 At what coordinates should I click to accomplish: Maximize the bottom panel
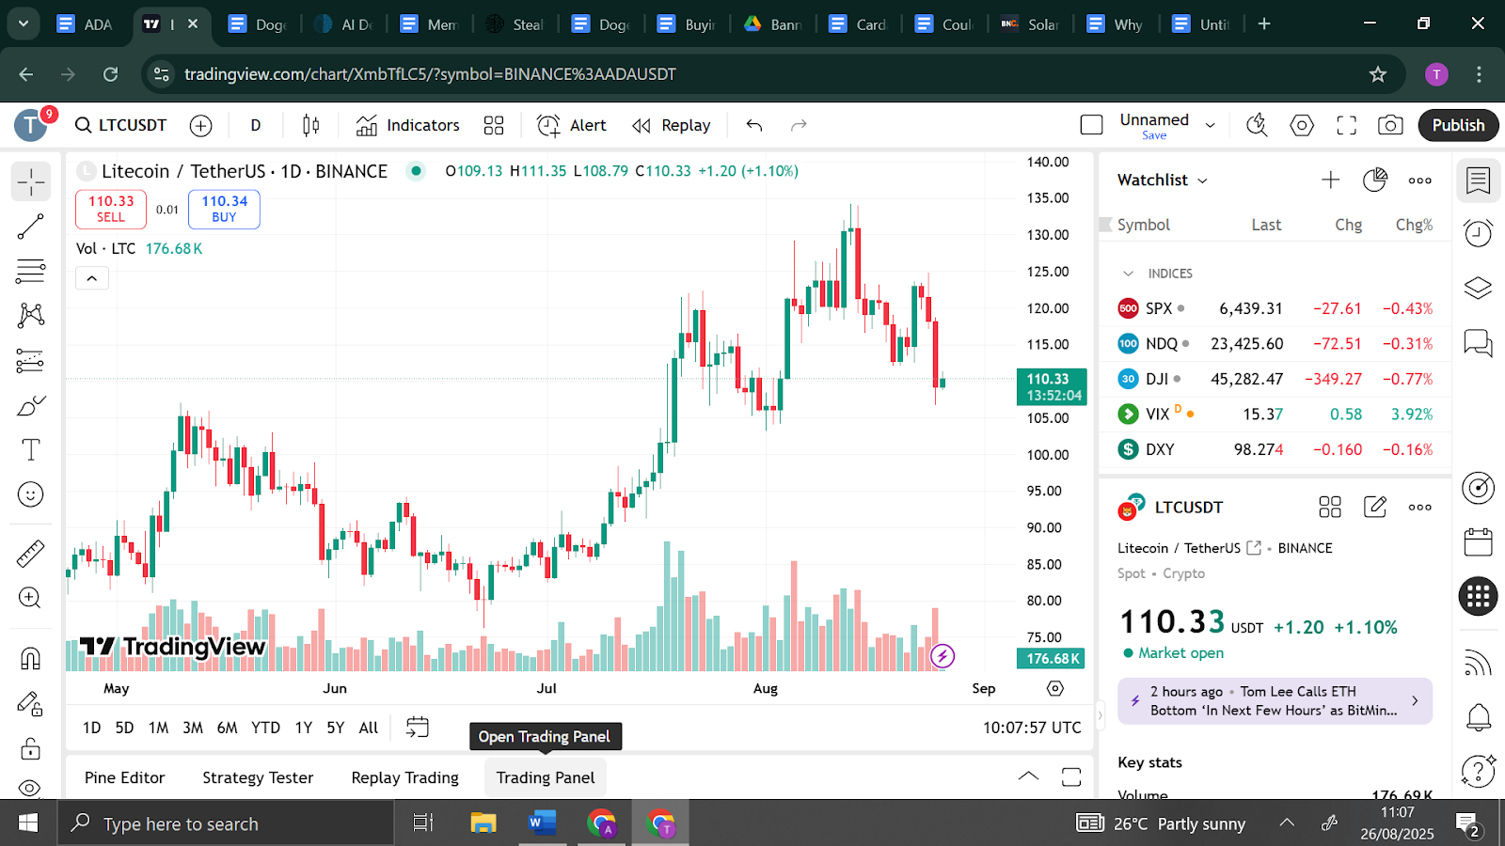(1071, 776)
